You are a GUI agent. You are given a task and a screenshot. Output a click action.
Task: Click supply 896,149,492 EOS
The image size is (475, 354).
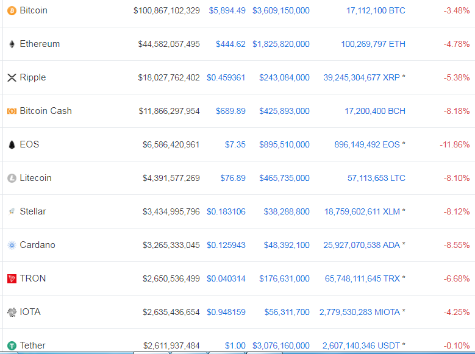click(x=367, y=144)
